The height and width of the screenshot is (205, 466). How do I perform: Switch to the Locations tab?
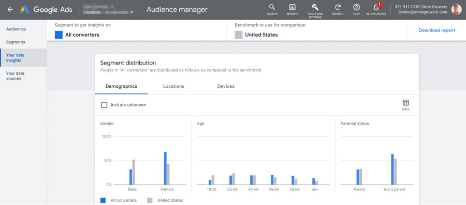(x=173, y=86)
